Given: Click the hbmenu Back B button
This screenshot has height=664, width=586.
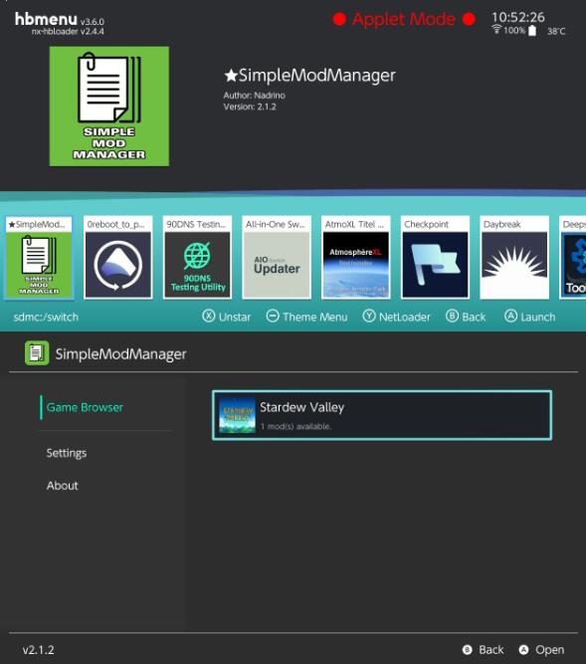Looking at the screenshot, I should [x=466, y=317].
